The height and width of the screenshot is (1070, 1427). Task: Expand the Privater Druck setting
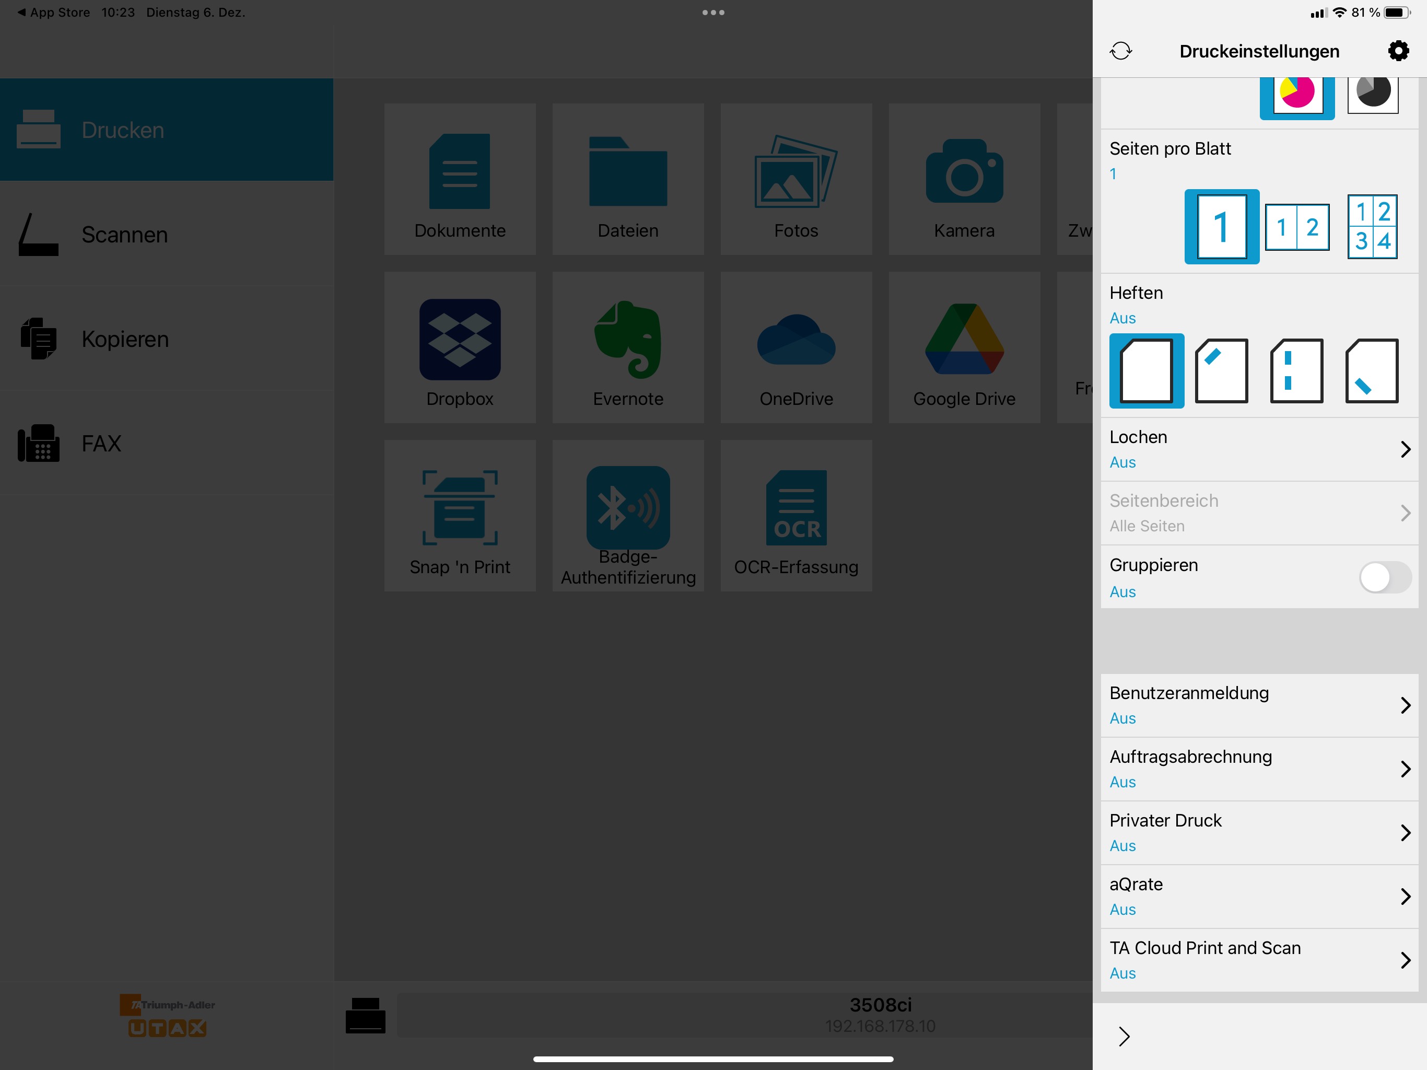pyautogui.click(x=1259, y=833)
